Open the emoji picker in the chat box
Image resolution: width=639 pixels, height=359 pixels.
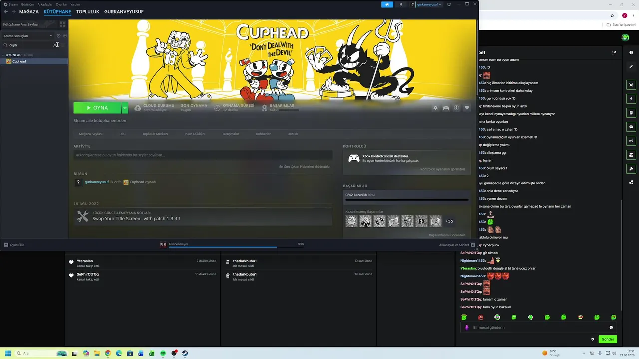coord(611,328)
